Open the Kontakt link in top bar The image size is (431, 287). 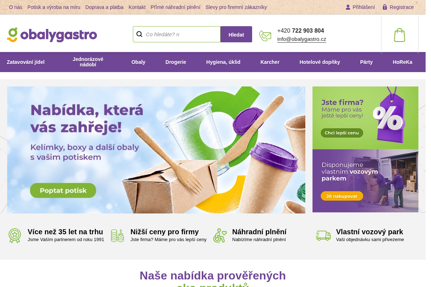[x=137, y=7]
